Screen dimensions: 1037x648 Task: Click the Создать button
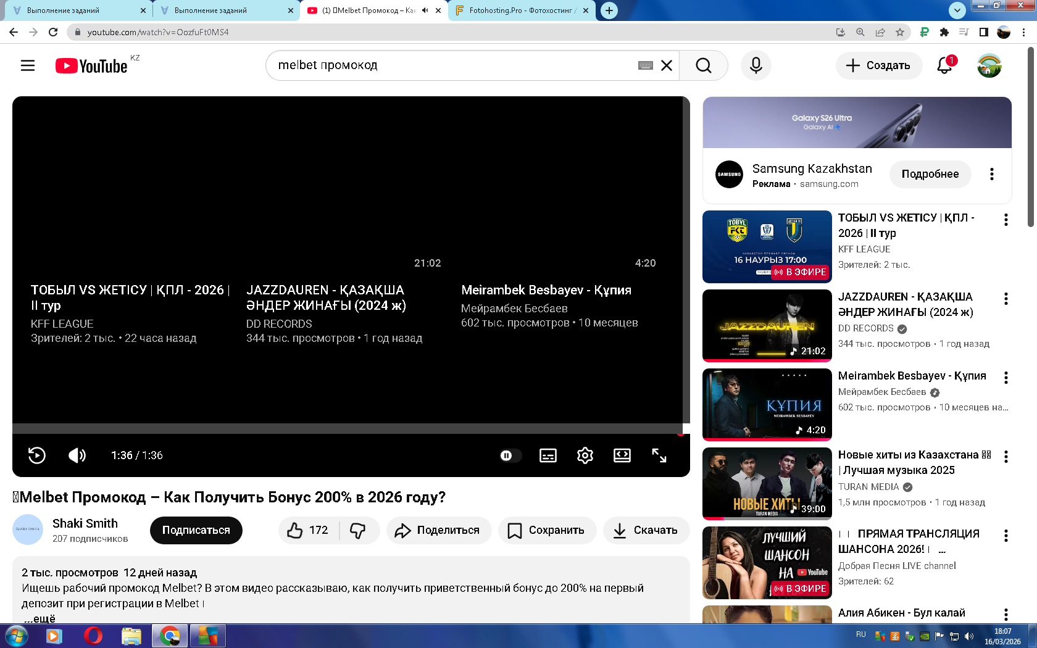(x=879, y=65)
